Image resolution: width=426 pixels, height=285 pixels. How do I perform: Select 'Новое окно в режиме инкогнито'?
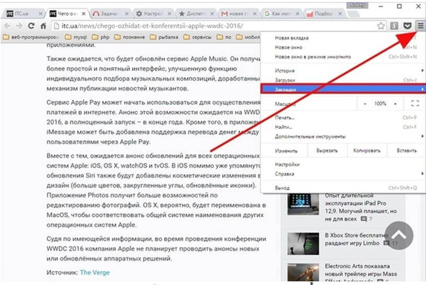[x=313, y=56]
